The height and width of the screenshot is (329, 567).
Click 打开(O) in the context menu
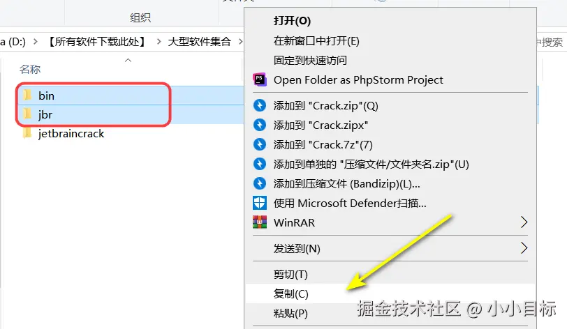pos(292,22)
